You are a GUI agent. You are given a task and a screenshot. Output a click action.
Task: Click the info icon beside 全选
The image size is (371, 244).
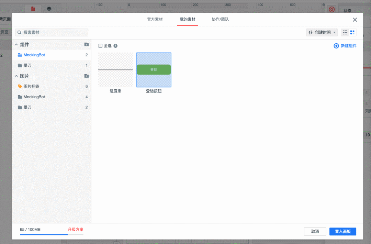tap(115, 46)
